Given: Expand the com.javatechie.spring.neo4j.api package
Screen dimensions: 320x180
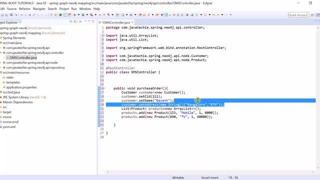Looking at the screenshot, I should (1, 48).
